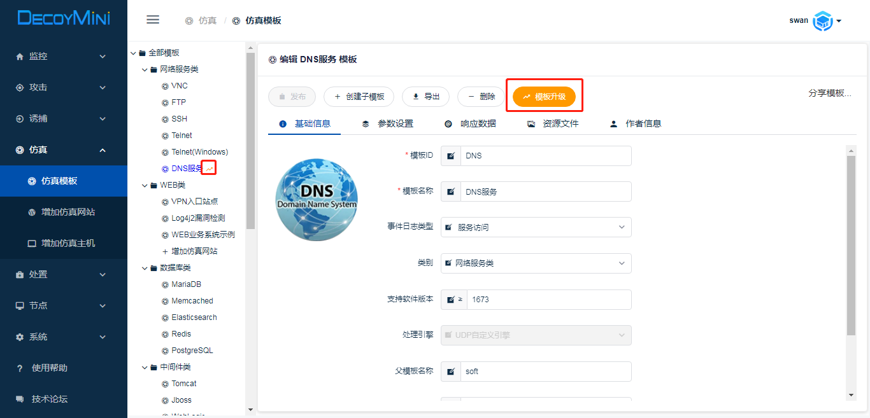Click the edit icon in 模板ID field
This screenshot has width=870, height=418.
point(451,156)
